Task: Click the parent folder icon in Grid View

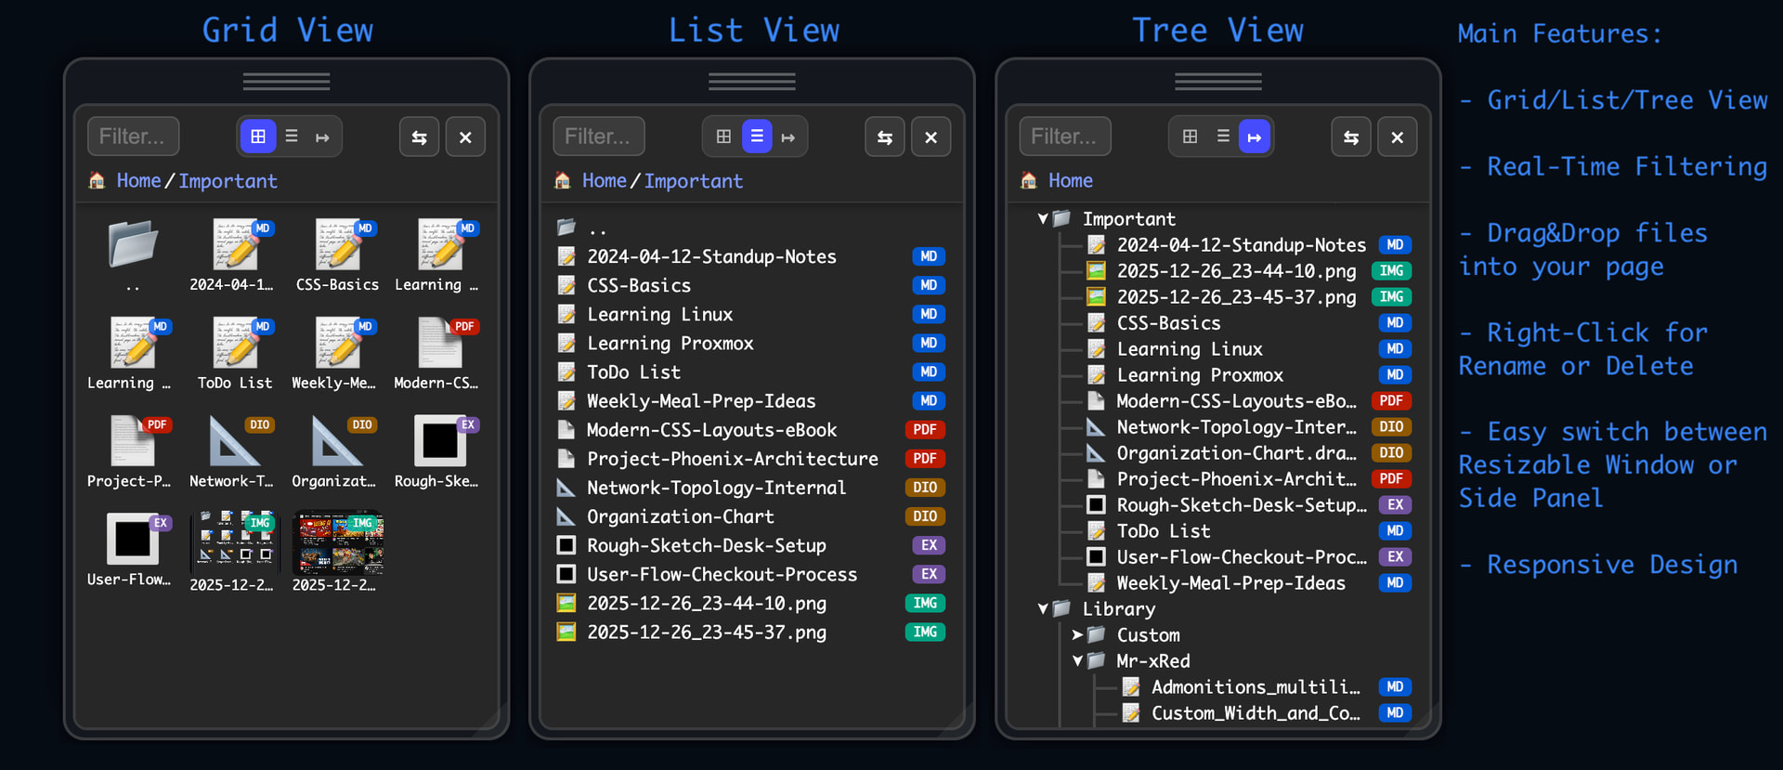Action: (132, 245)
